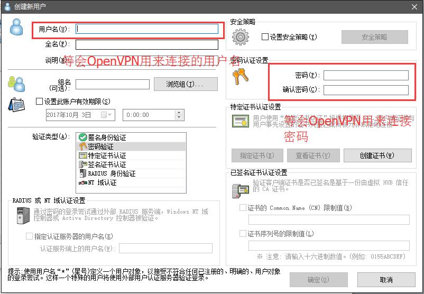The width and height of the screenshot is (424, 294).
Task: Click the 浏览组 button
Action: point(186,84)
